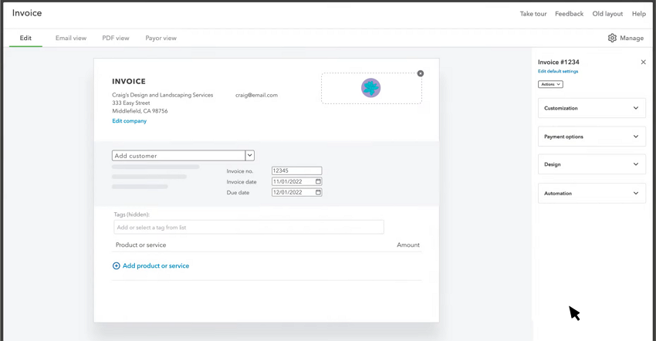
Task: Click the Tags input field
Action: click(x=249, y=228)
